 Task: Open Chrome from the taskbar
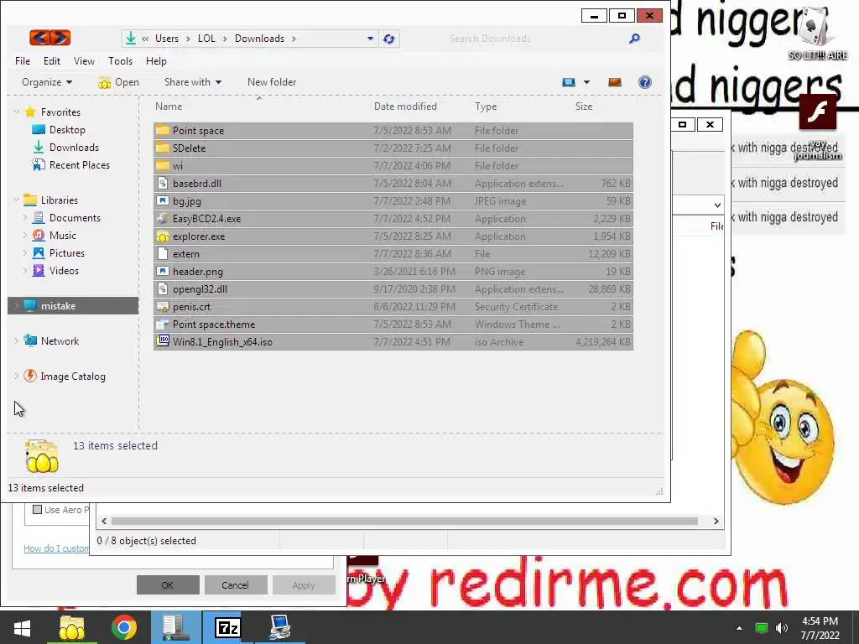click(x=124, y=627)
